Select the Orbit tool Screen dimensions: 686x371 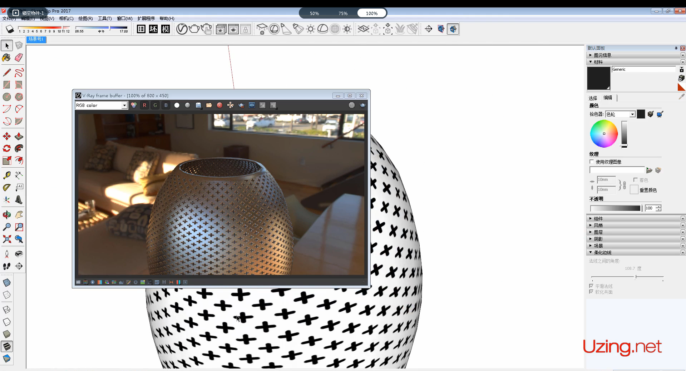(x=7, y=214)
